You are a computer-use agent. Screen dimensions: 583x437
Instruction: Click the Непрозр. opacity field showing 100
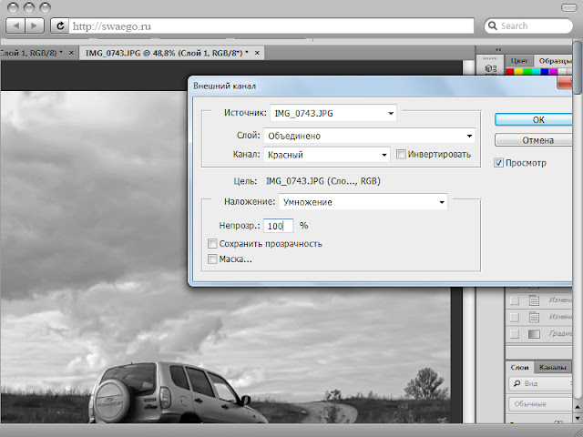[x=279, y=226]
